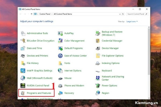Open Backup and Restore icon
161x107 pixels.
point(98,33)
